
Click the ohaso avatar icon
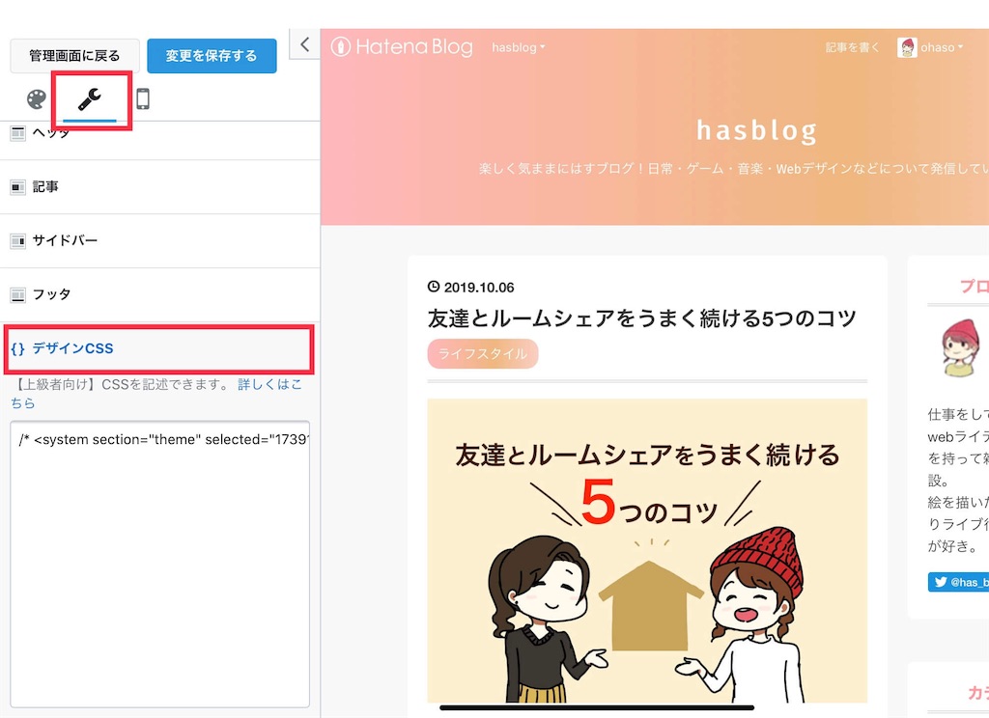[x=907, y=47]
